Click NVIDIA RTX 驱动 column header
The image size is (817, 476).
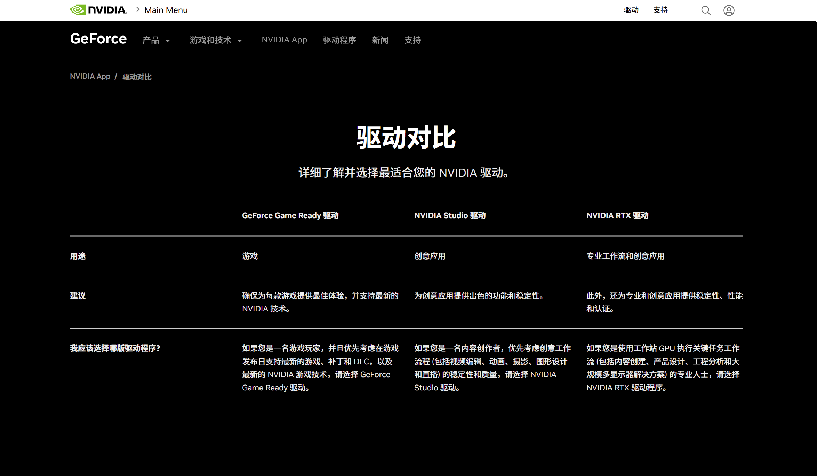(x=617, y=216)
